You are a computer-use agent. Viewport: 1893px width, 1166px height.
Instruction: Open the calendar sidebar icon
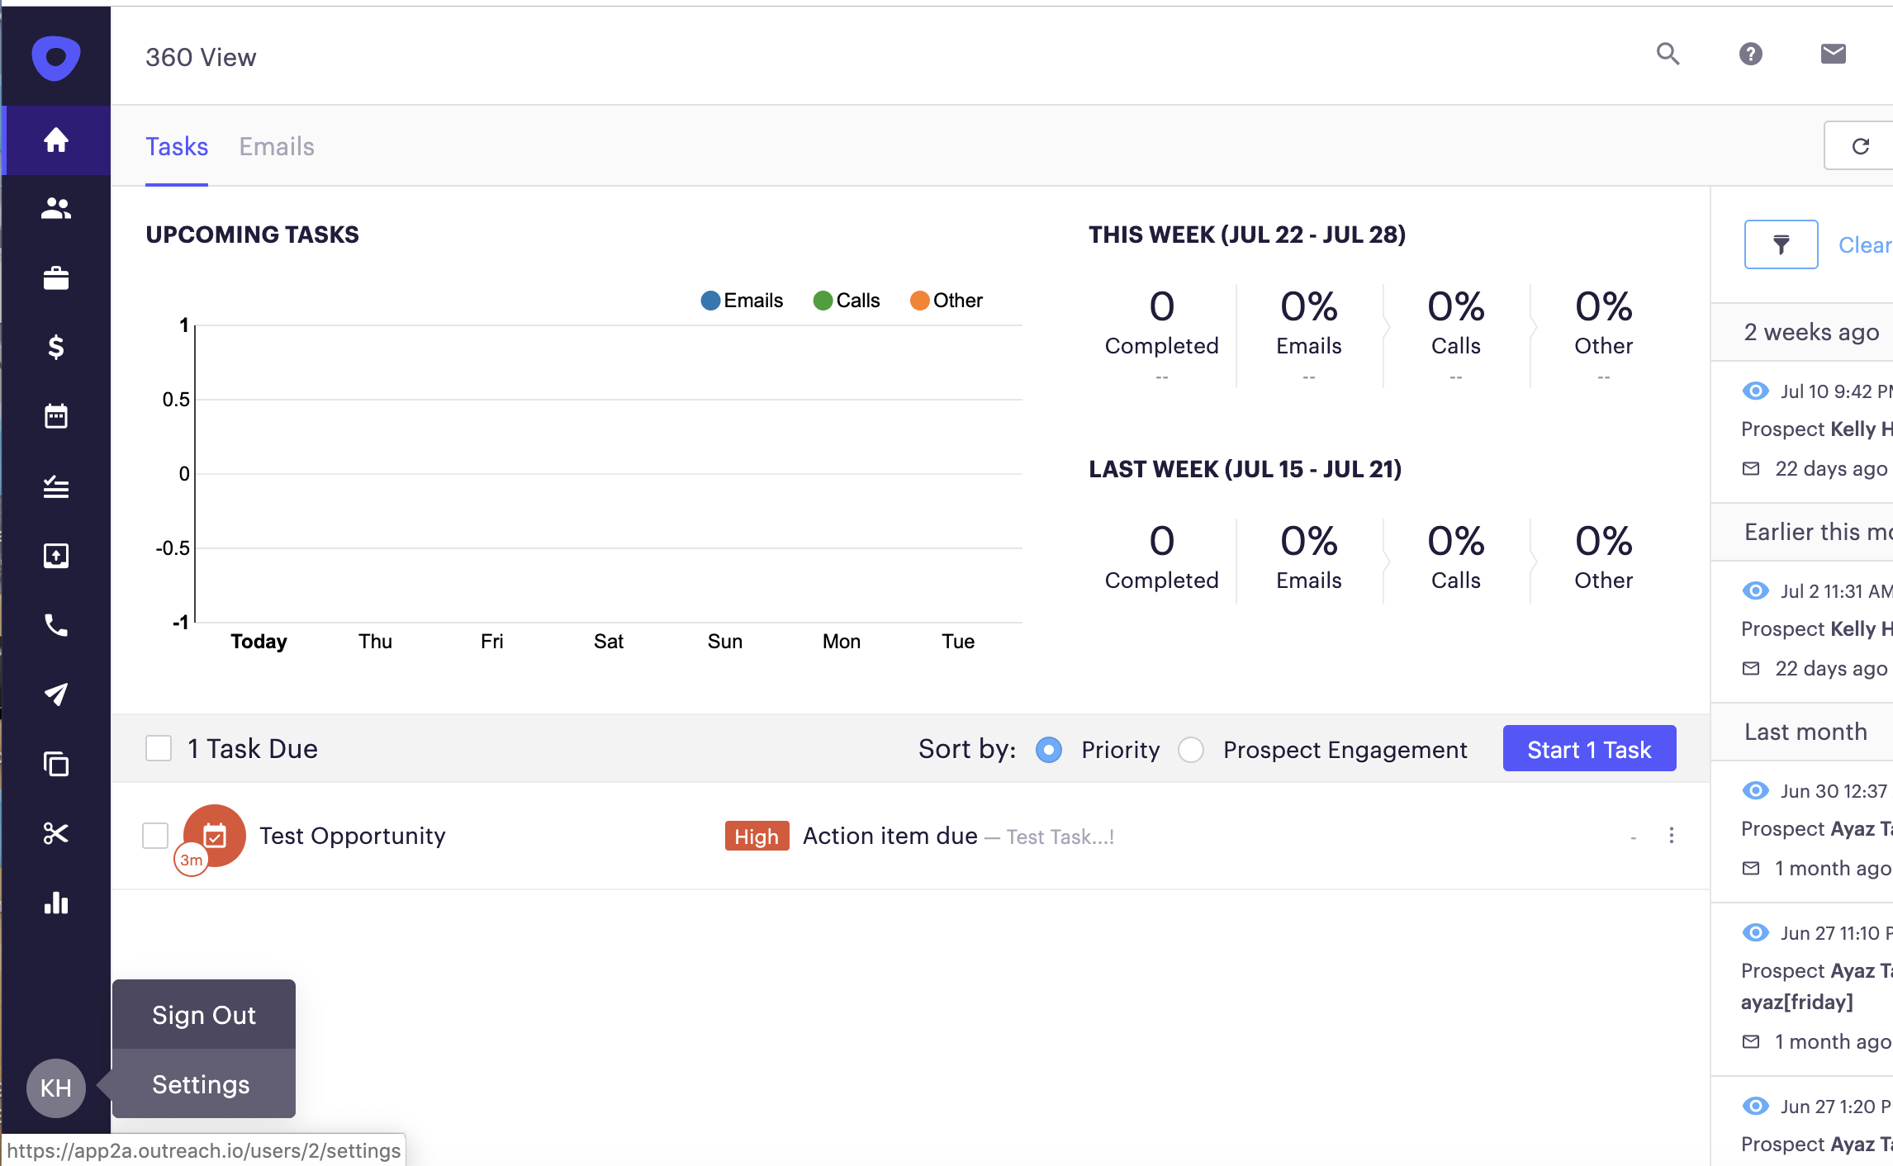coord(55,416)
